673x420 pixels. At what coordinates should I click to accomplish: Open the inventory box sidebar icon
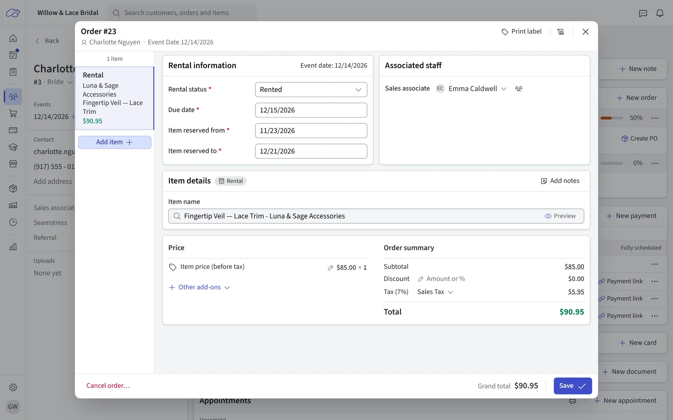click(x=13, y=189)
